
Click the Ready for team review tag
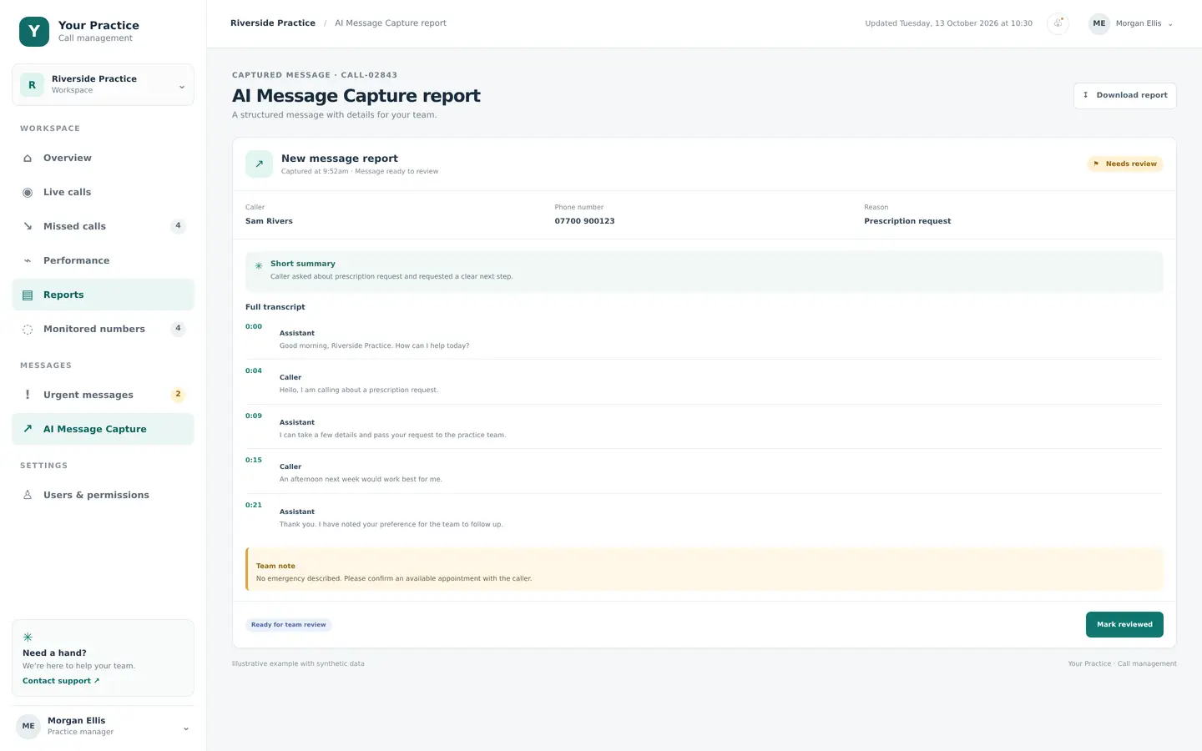(x=289, y=625)
